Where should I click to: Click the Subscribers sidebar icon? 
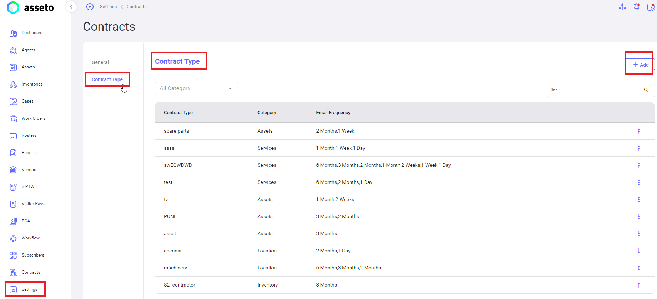[x=13, y=256]
